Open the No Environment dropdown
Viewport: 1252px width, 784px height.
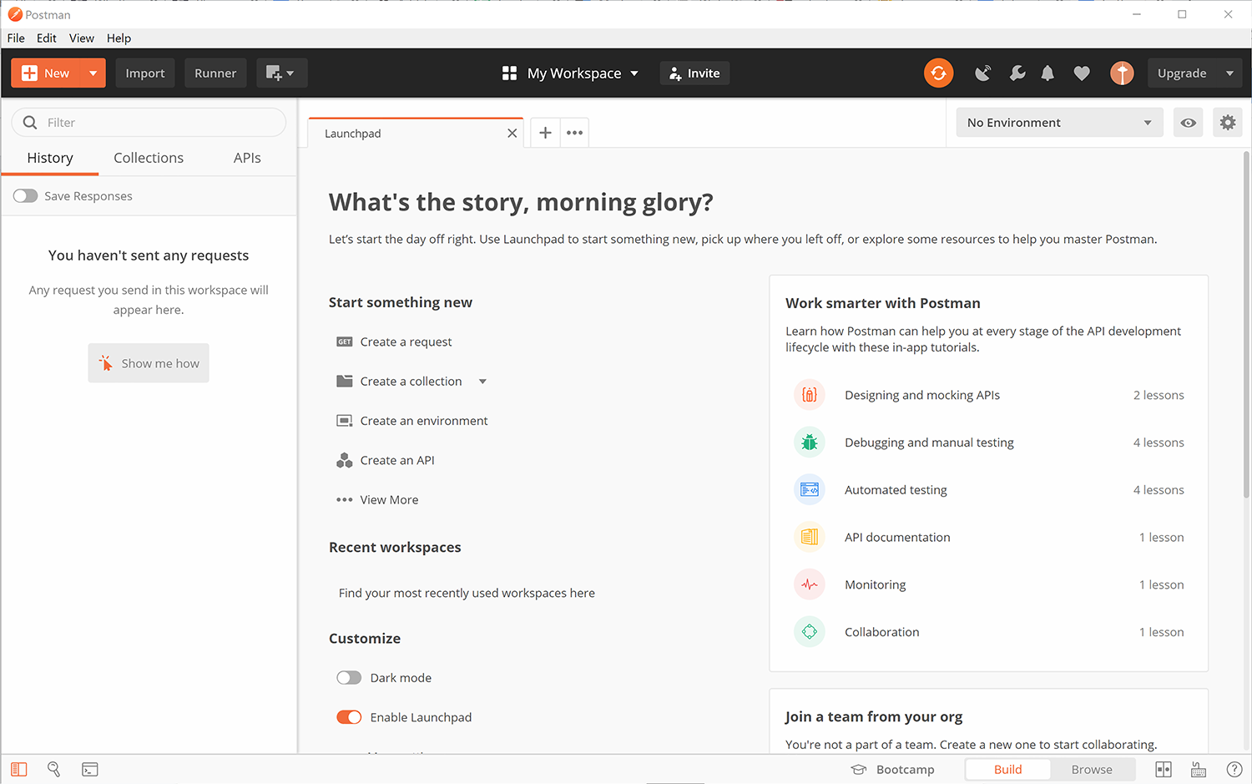point(1058,122)
